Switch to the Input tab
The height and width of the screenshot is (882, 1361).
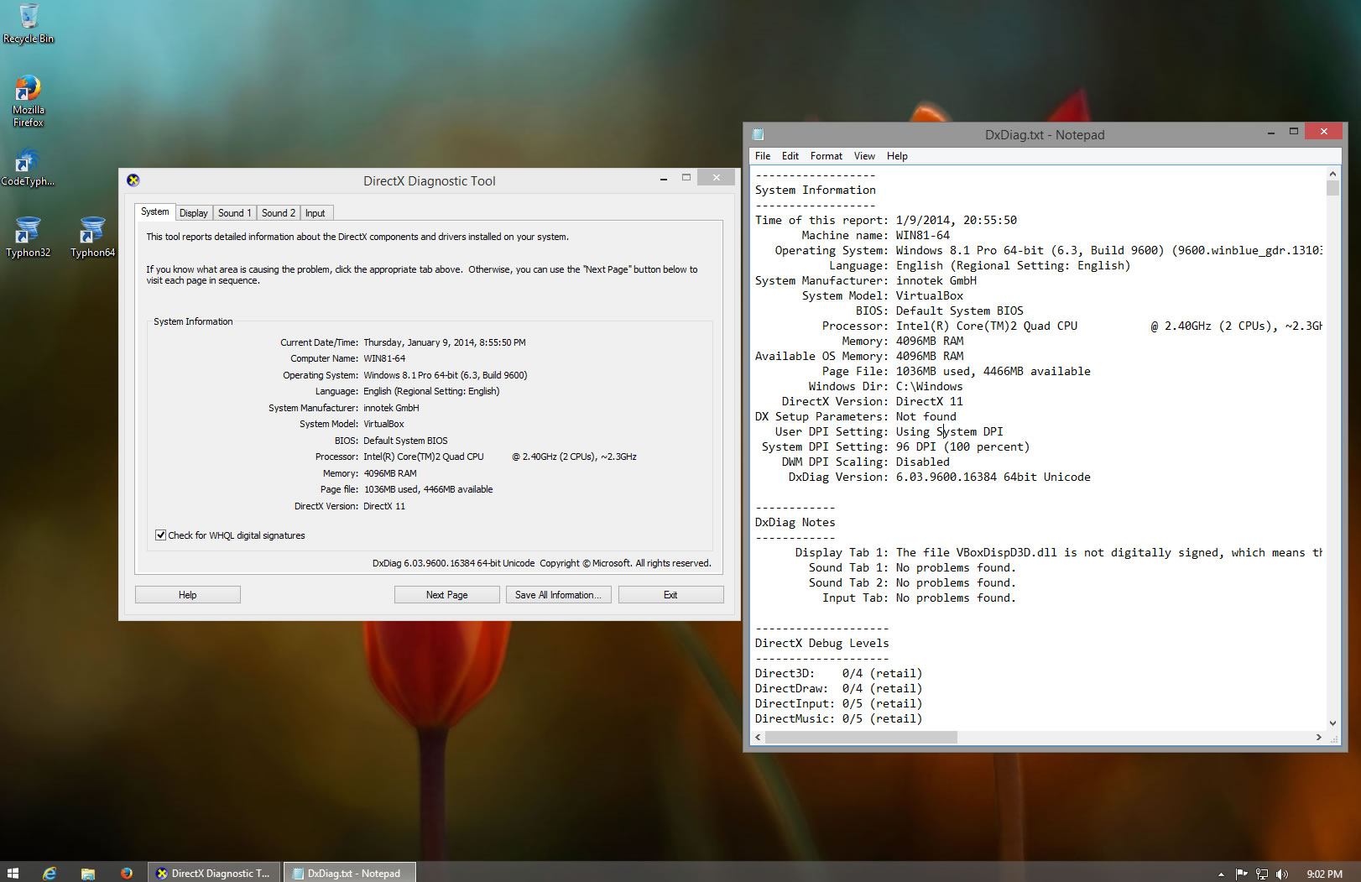click(x=315, y=213)
